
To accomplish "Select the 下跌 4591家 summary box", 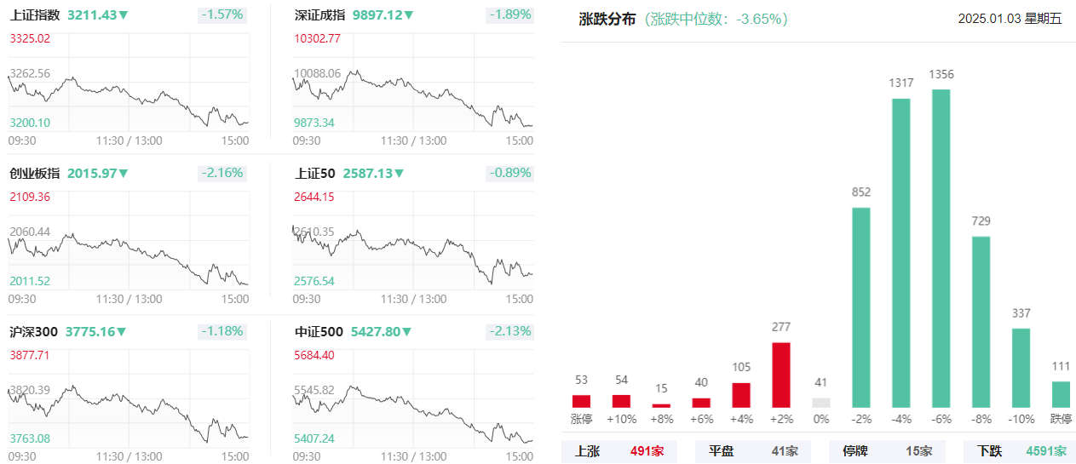I will tap(1020, 451).
